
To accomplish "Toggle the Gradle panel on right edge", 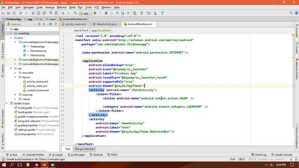I will 297,48.
